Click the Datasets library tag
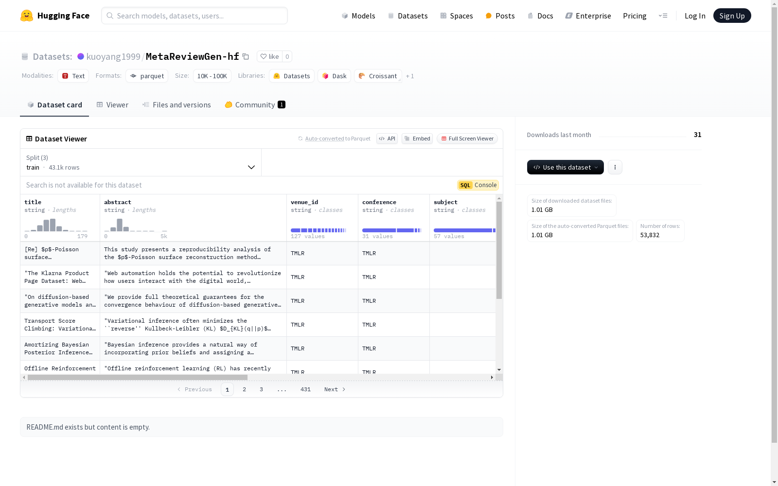778x486 pixels. click(x=292, y=76)
